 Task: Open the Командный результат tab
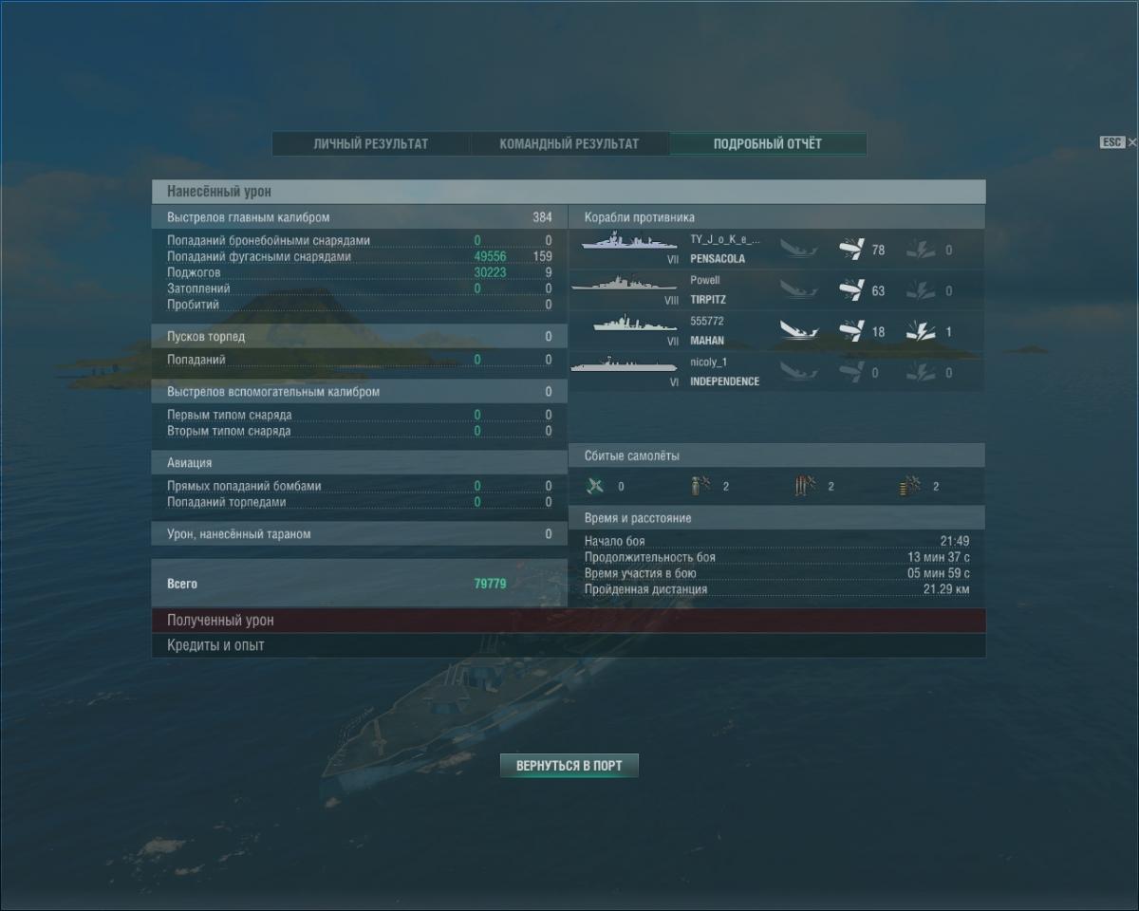click(569, 144)
